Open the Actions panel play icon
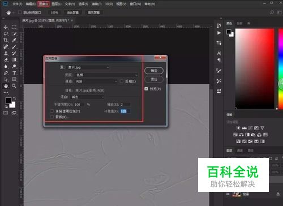283x206 pixels. coord(219,33)
